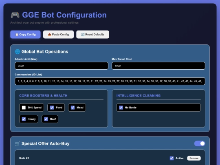
Task: Click the globe icon beside Global Bot Operations
Action: tap(18, 52)
